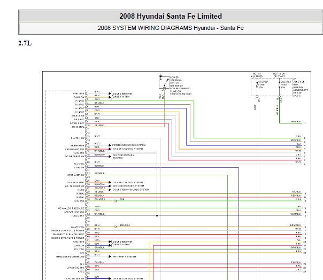
Task: Click the '2008 SYSTEM WIRING DIAGRAMS Hyundai - Santa Fe' subtitle
Action: (171, 28)
